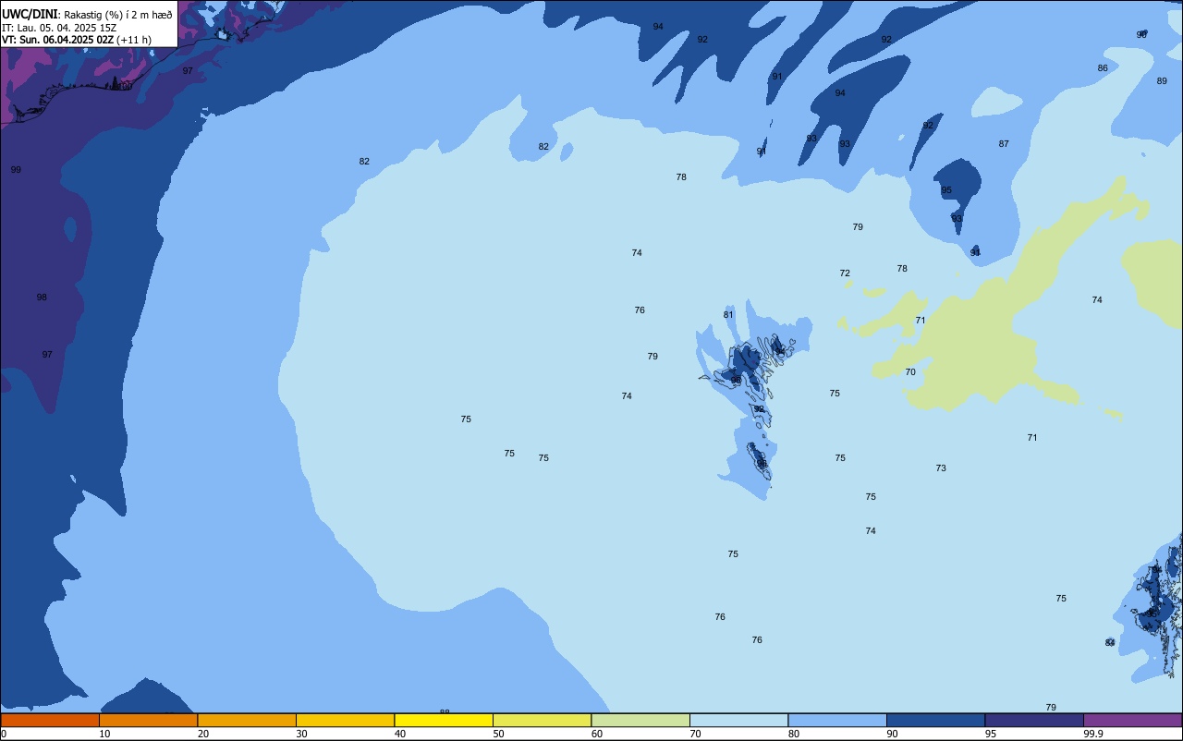The width and height of the screenshot is (1183, 741).
Task: Select the 98 humidity value label
Action: 42,298
